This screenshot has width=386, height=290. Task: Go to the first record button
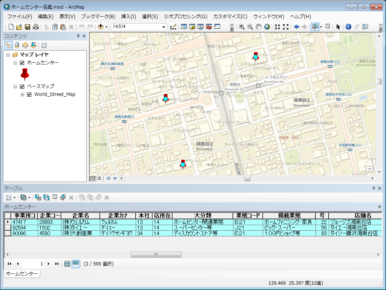click(x=9, y=264)
